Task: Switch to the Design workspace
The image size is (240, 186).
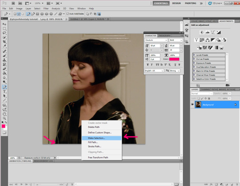Action: [x=176, y=3]
